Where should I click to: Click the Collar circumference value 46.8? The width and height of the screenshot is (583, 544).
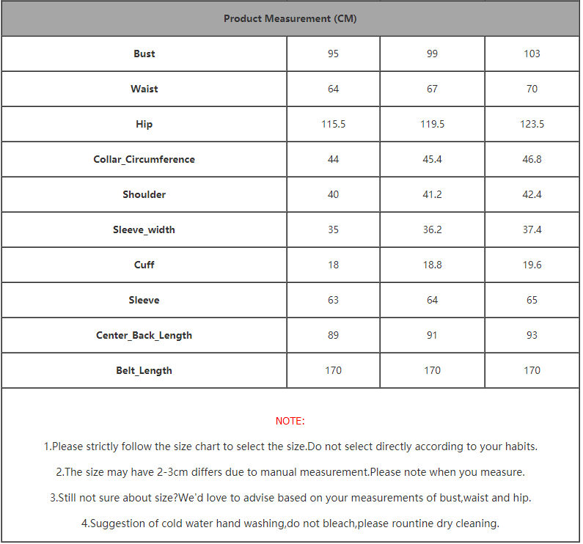[x=532, y=159]
